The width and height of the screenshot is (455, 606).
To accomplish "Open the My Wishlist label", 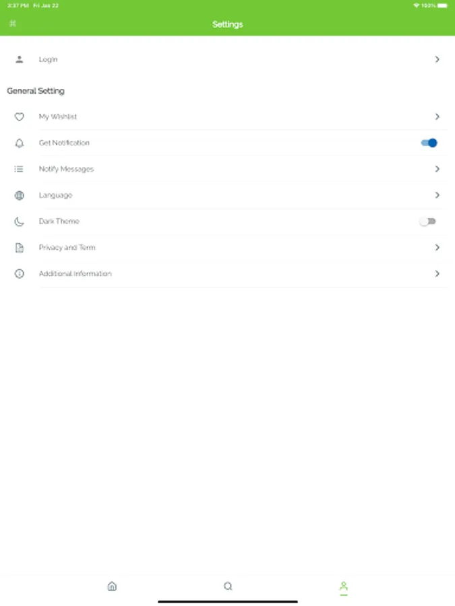I will (58, 116).
